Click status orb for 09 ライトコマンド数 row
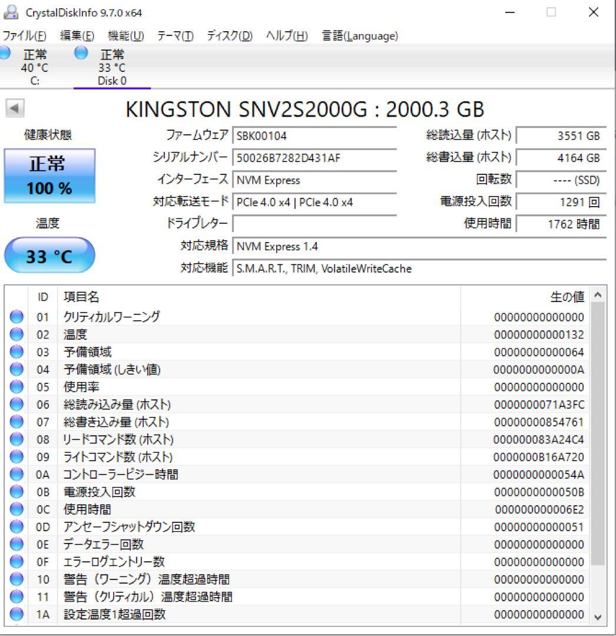 pyautogui.click(x=16, y=457)
